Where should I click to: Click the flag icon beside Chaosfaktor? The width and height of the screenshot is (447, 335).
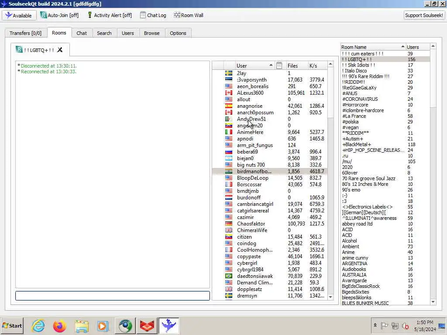[229, 224]
